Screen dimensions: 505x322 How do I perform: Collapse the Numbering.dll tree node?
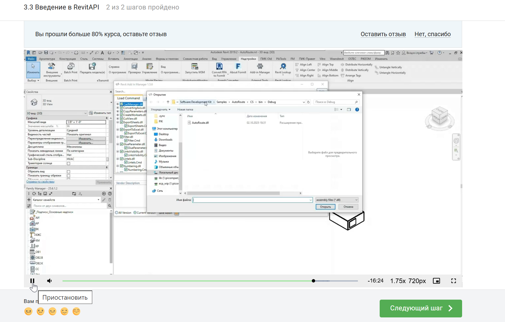click(118, 166)
